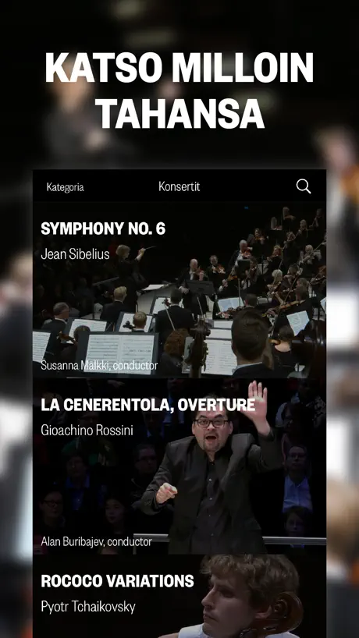Select composer Pyotr Tchaikovsky text
The width and height of the screenshot is (359, 638).
click(x=88, y=607)
